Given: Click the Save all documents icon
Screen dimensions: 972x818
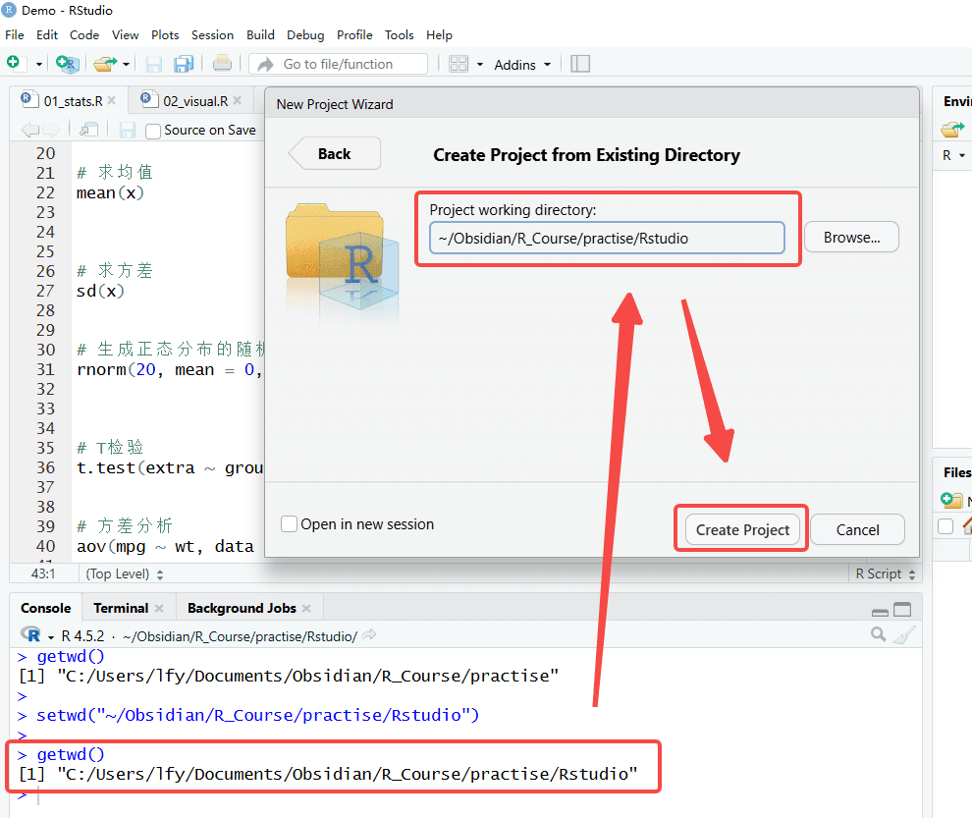Looking at the screenshot, I should [x=184, y=64].
